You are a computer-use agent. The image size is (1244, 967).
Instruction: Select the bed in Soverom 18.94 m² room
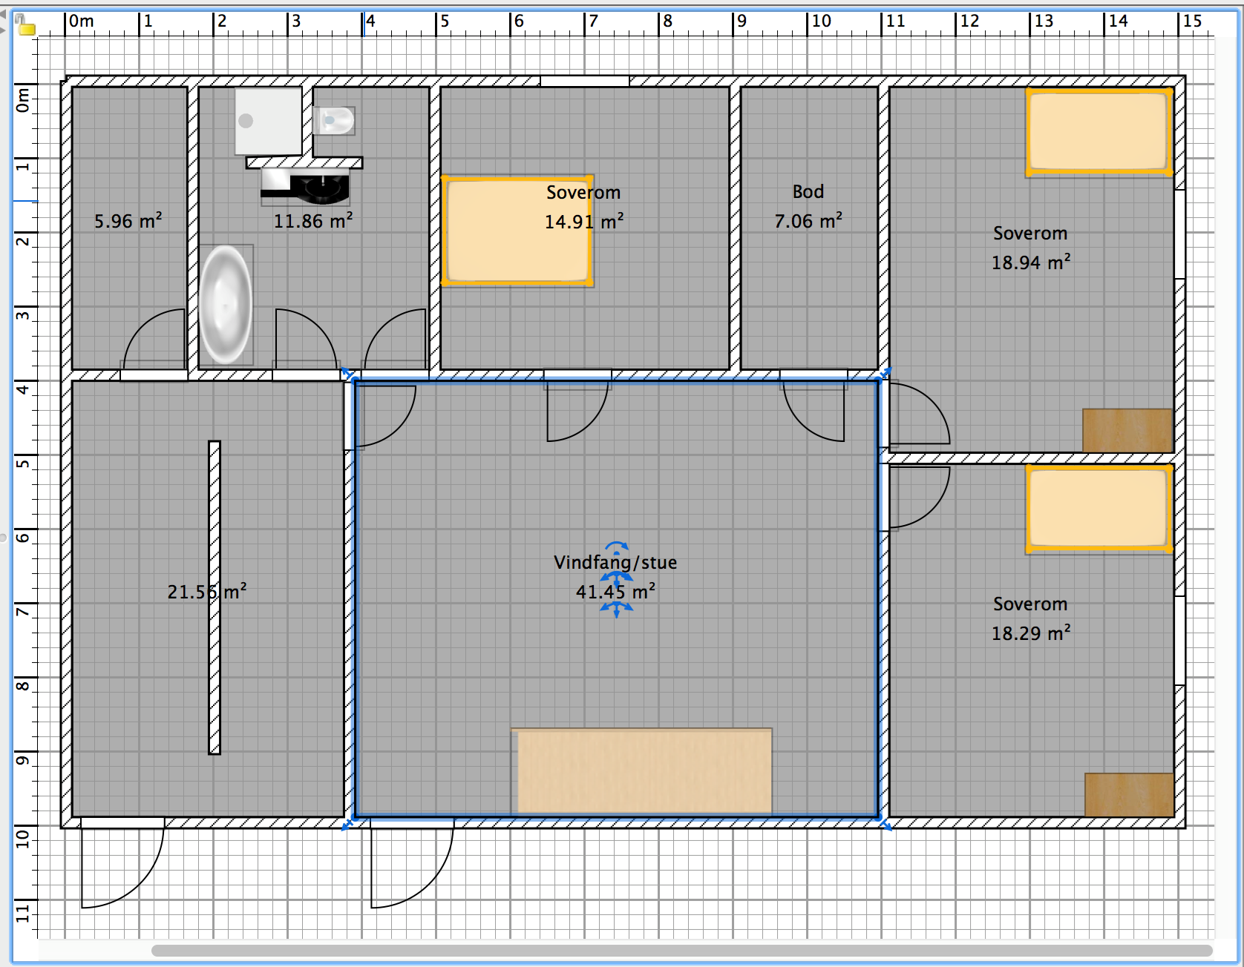coord(1099,132)
